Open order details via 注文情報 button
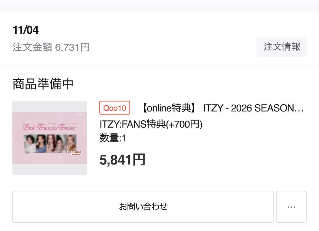The height and width of the screenshot is (231, 319). [282, 47]
